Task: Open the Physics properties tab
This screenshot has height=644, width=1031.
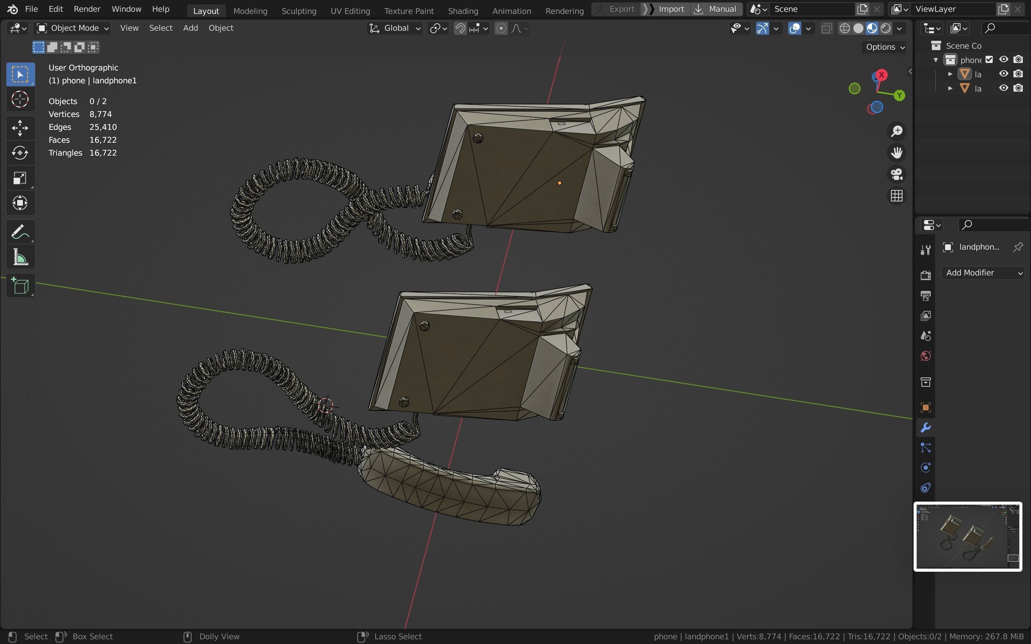Action: (925, 468)
